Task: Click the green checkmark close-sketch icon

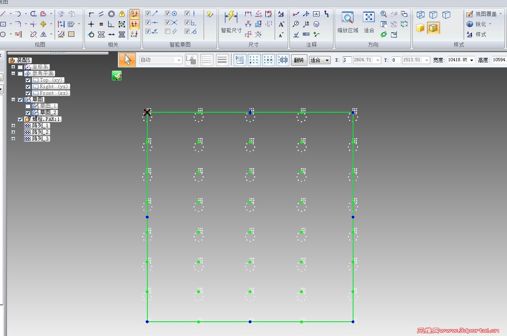Action: click(117, 76)
